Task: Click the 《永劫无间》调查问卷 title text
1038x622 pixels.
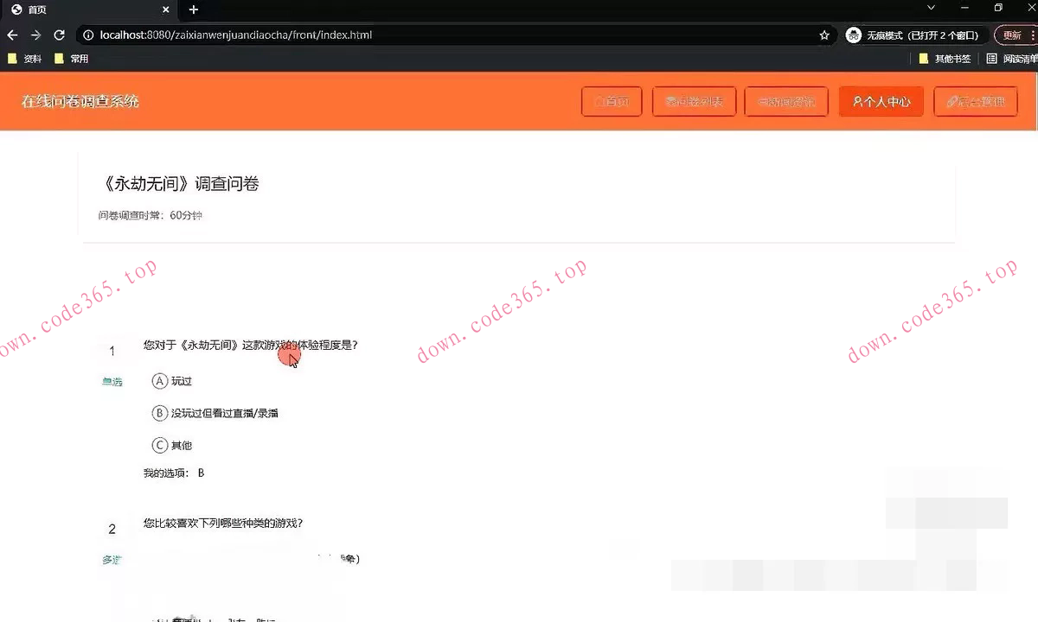Action: tap(179, 183)
